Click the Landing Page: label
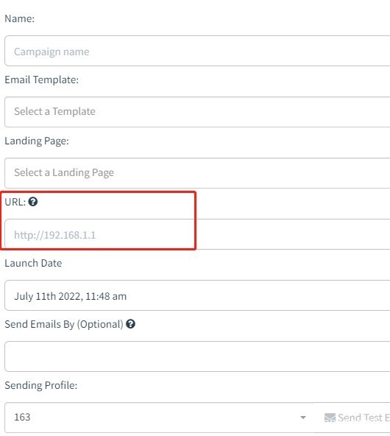390x436 pixels. 37,141
